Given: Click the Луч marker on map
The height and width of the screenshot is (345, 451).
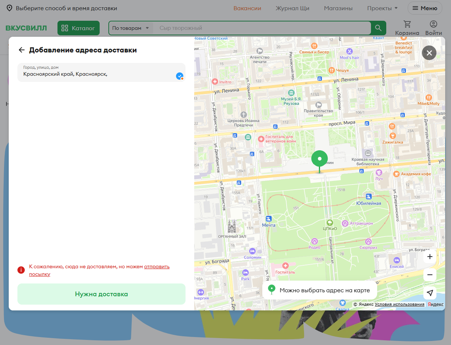Looking at the screenshot, I should click(379, 172).
